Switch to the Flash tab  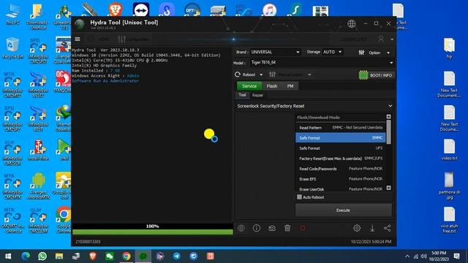coord(272,86)
